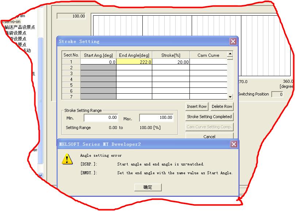Click the 确定 button in error dialog
295x211 pixels.
147,187
